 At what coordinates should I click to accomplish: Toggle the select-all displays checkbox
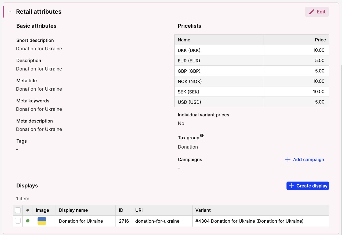(18, 210)
